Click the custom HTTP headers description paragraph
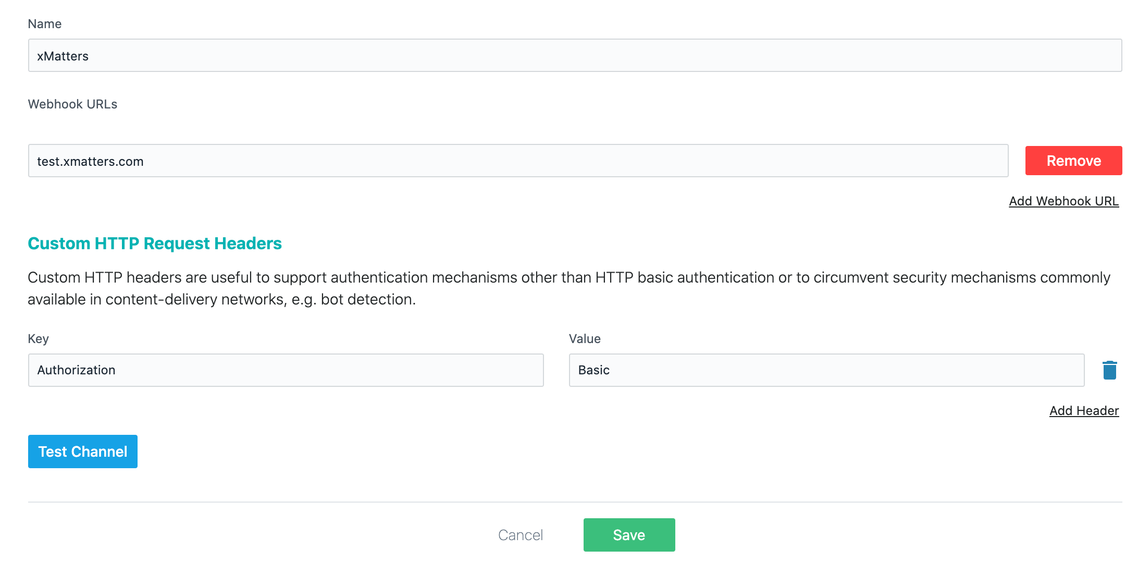This screenshot has height=561, width=1138. pos(569,288)
